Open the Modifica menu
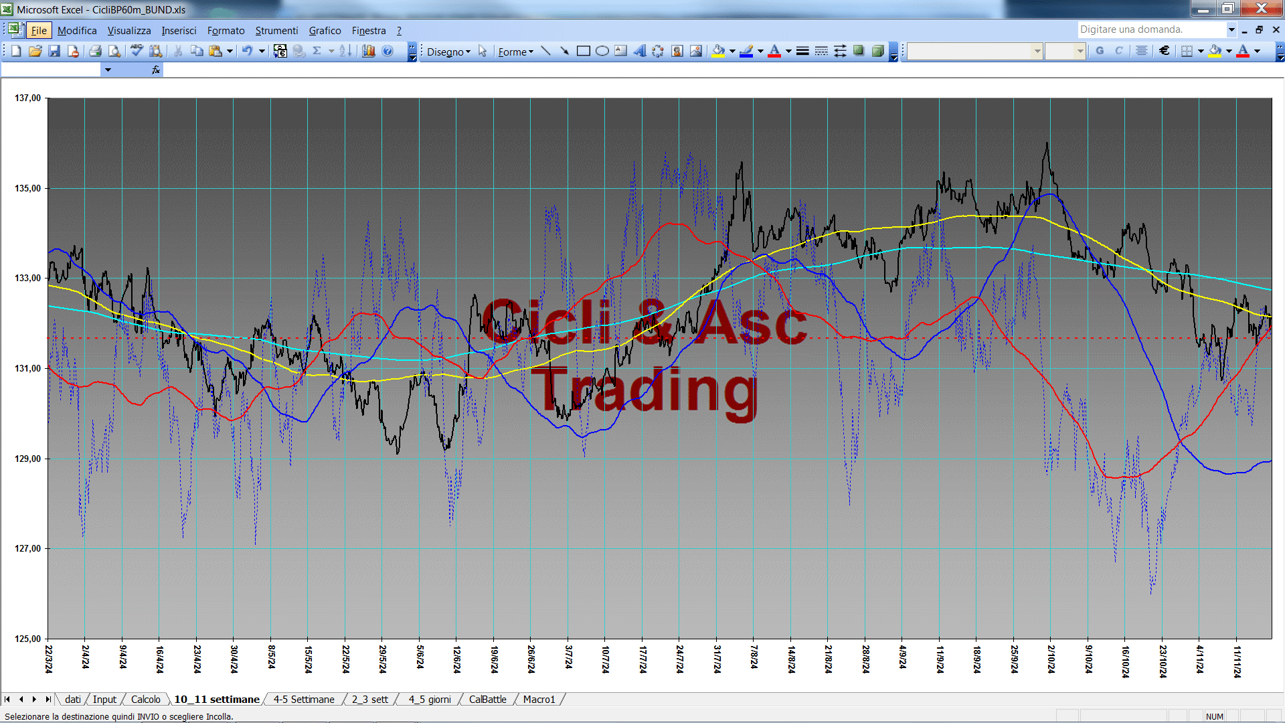Image resolution: width=1285 pixels, height=723 pixels. 77,31
